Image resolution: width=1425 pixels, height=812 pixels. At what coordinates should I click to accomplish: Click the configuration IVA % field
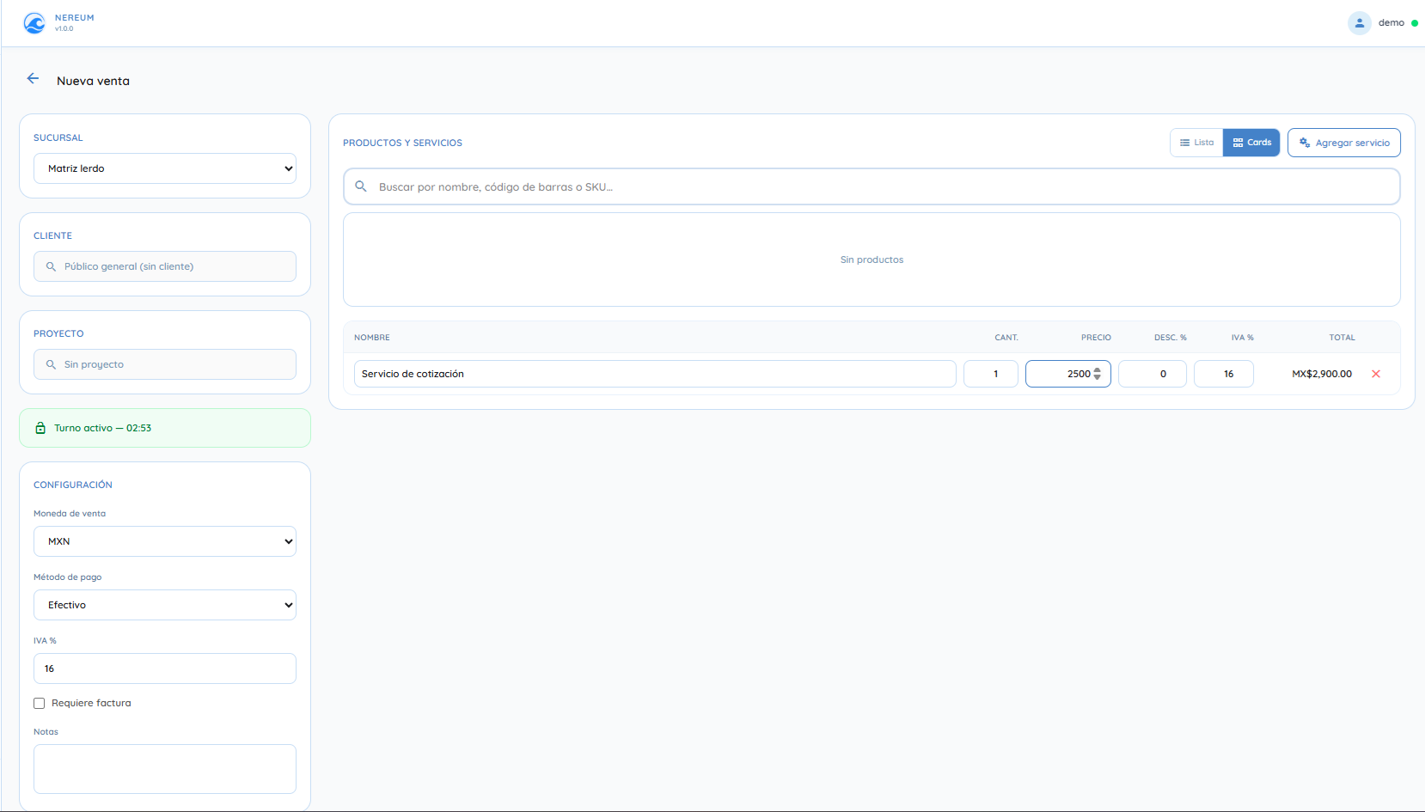165,669
